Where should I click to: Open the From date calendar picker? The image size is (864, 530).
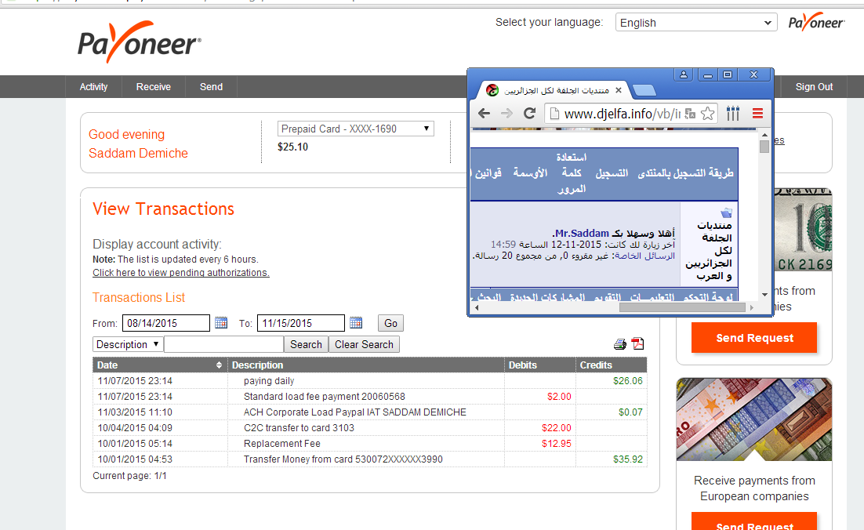(x=221, y=323)
